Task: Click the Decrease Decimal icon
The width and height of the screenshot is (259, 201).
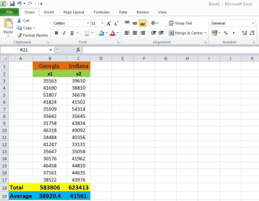Action: [x=252, y=33]
